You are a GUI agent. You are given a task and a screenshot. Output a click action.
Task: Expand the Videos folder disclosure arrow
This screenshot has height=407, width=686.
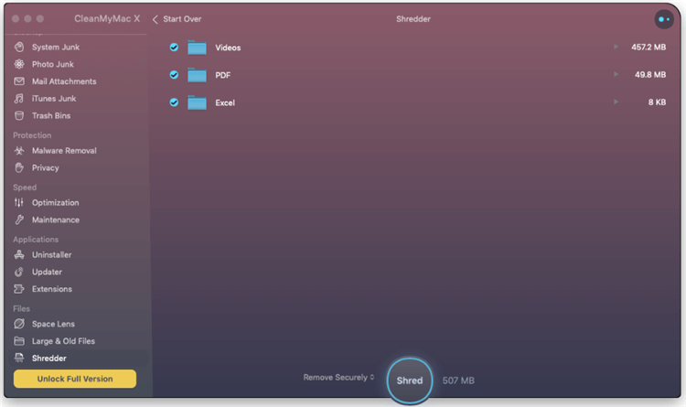click(616, 48)
